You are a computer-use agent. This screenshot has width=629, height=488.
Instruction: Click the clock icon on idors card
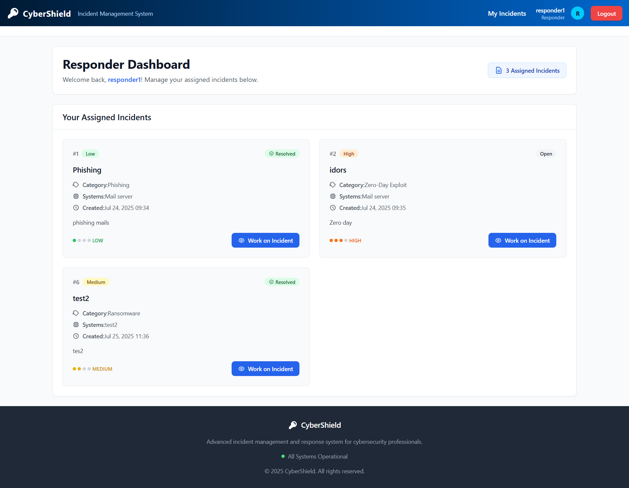click(x=333, y=208)
